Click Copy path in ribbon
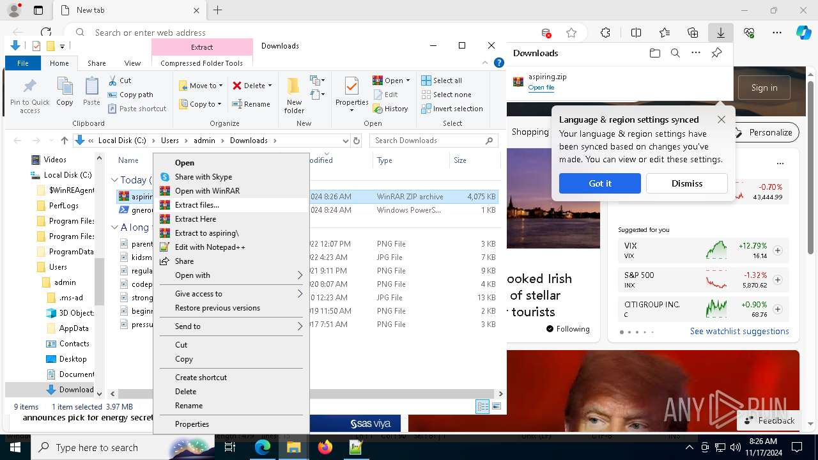This screenshot has width=818, height=460. 131,95
